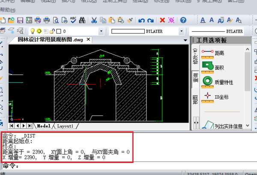
Task: Click the Publish document icon
Action: [x=64, y=20]
